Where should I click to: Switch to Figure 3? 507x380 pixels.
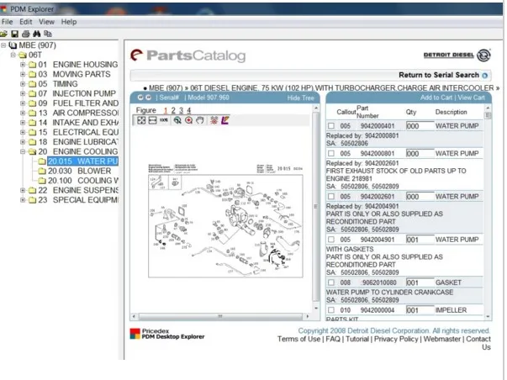click(x=181, y=111)
